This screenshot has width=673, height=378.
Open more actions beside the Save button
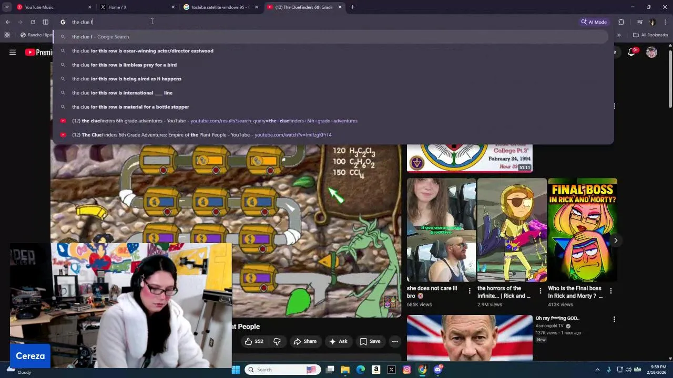(395, 341)
